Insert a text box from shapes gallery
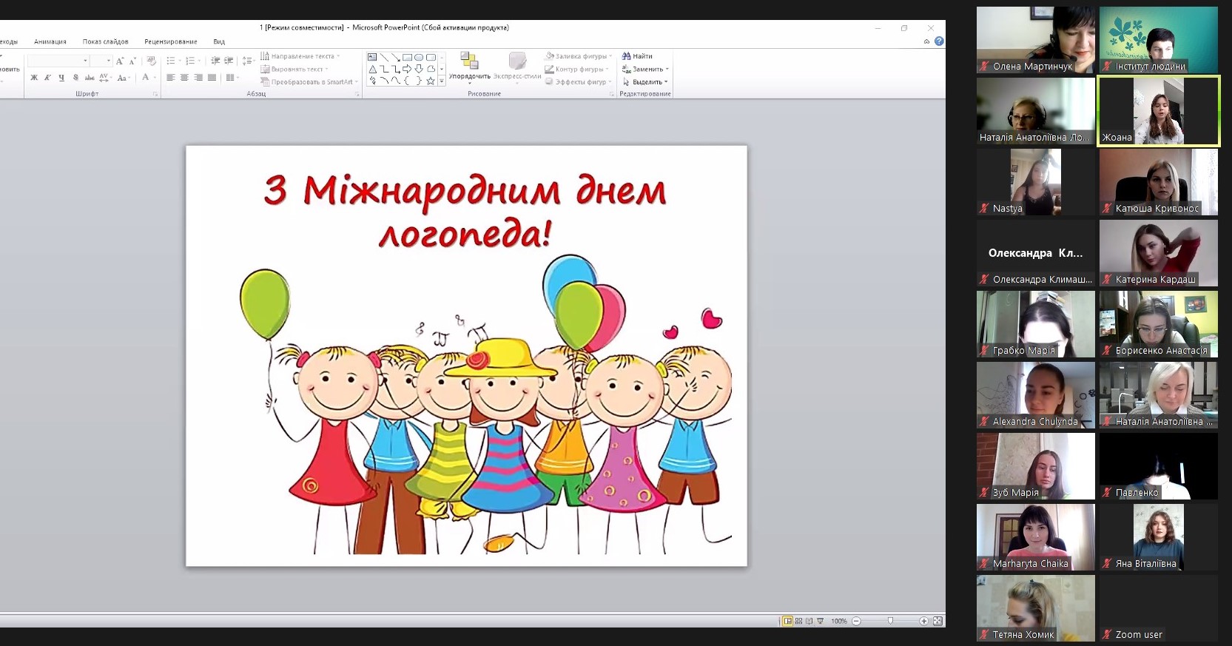Image resolution: width=1232 pixels, height=646 pixels. click(372, 57)
